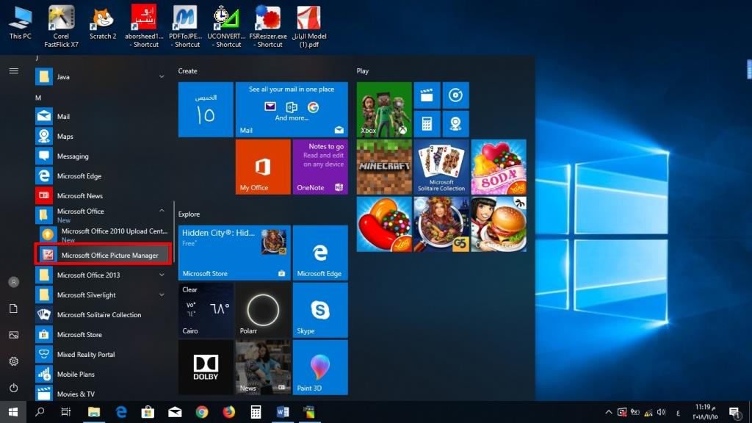Launch Microsoft Office Picture Manager
The height and width of the screenshot is (423, 752).
tap(103, 255)
